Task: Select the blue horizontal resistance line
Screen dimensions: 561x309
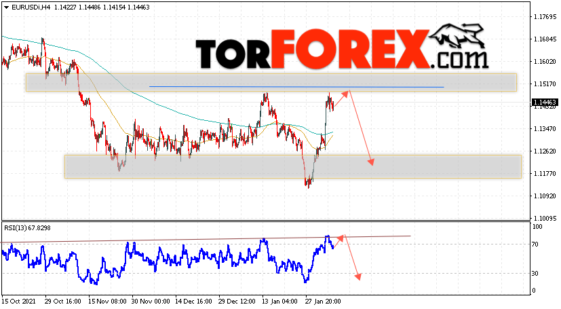Action: pyautogui.click(x=296, y=87)
